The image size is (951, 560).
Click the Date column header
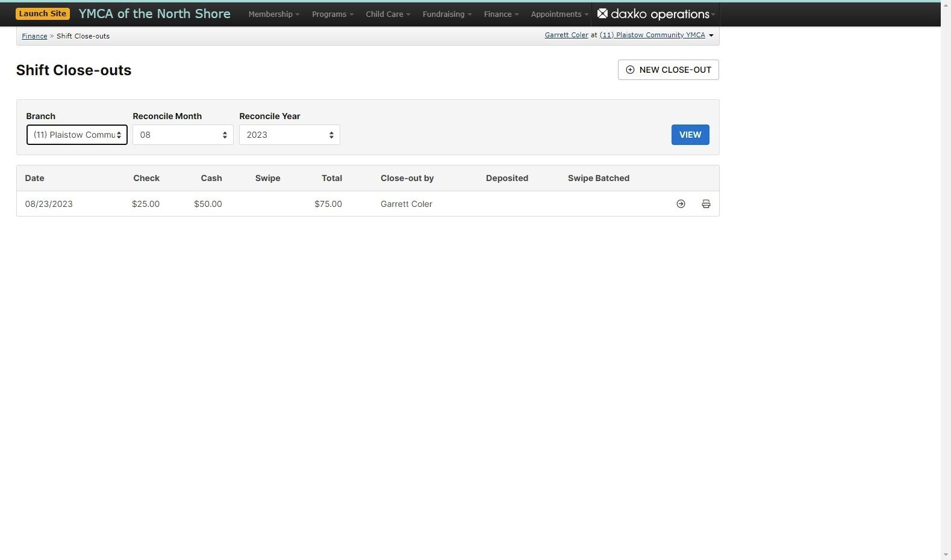34,178
